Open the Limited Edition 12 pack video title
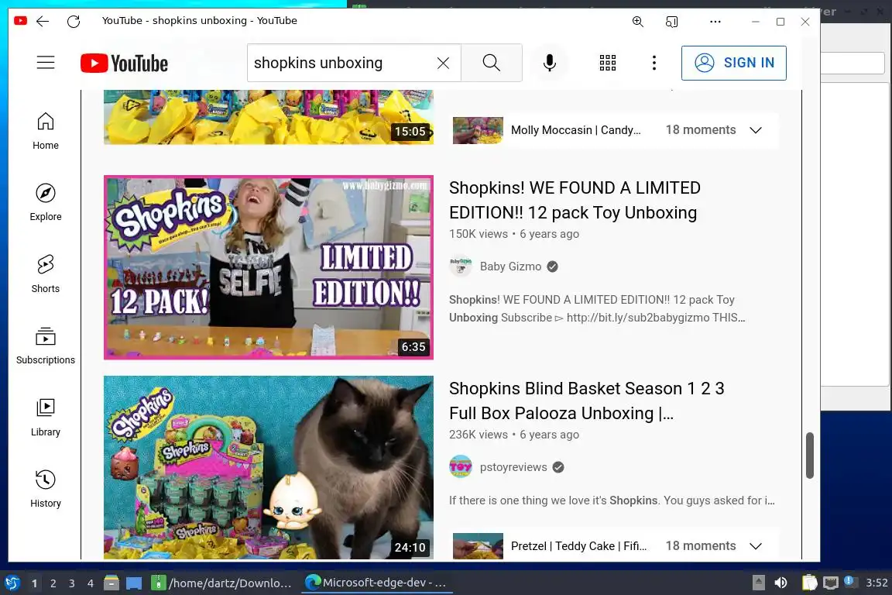892x595 pixels. [x=575, y=200]
